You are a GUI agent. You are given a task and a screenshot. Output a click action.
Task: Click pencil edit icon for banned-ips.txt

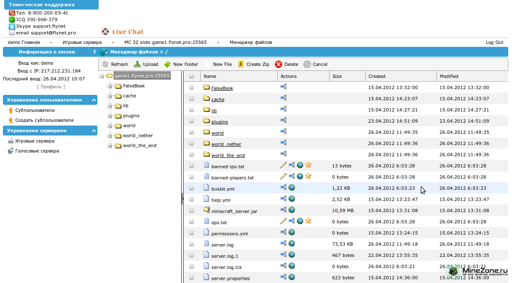tap(284, 165)
